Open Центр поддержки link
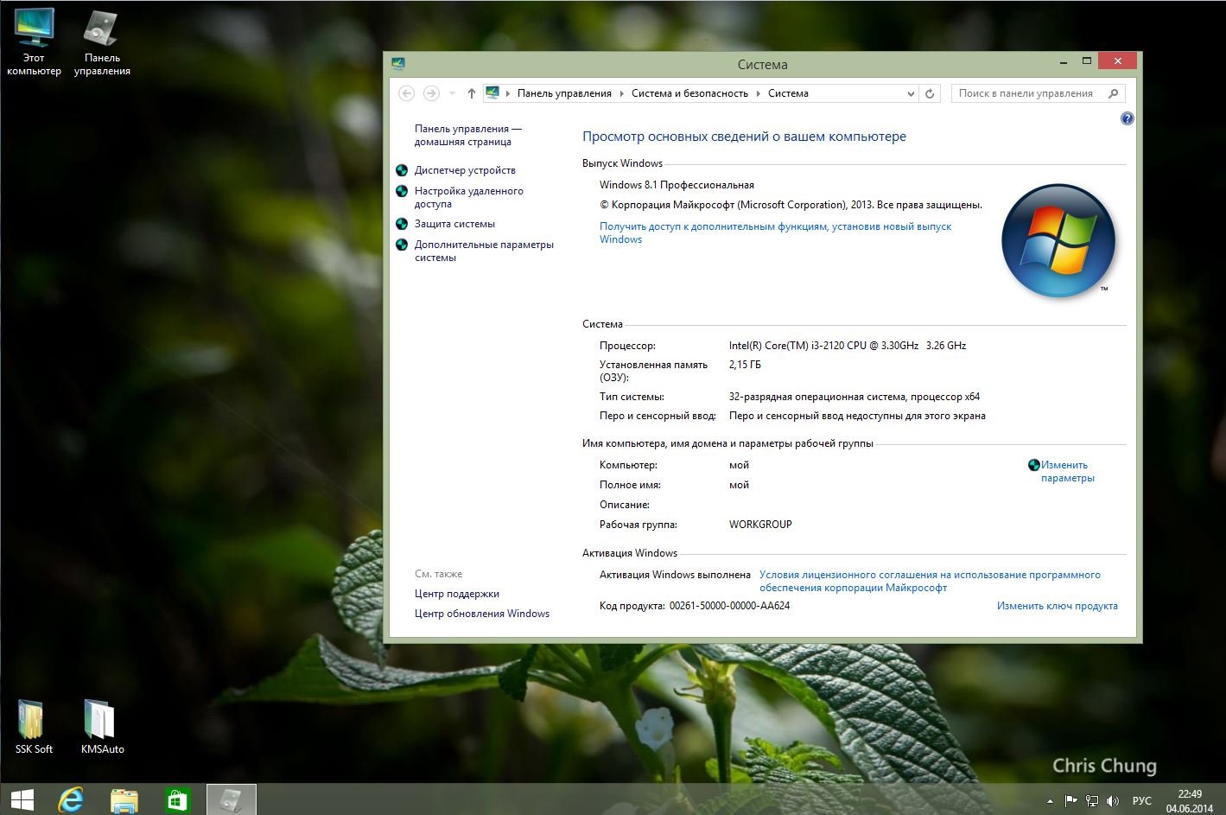The image size is (1226, 815). click(456, 594)
